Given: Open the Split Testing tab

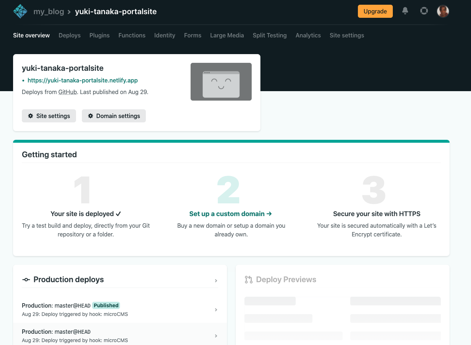Looking at the screenshot, I should click(x=270, y=35).
